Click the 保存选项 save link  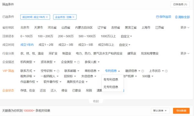click(x=164, y=17)
